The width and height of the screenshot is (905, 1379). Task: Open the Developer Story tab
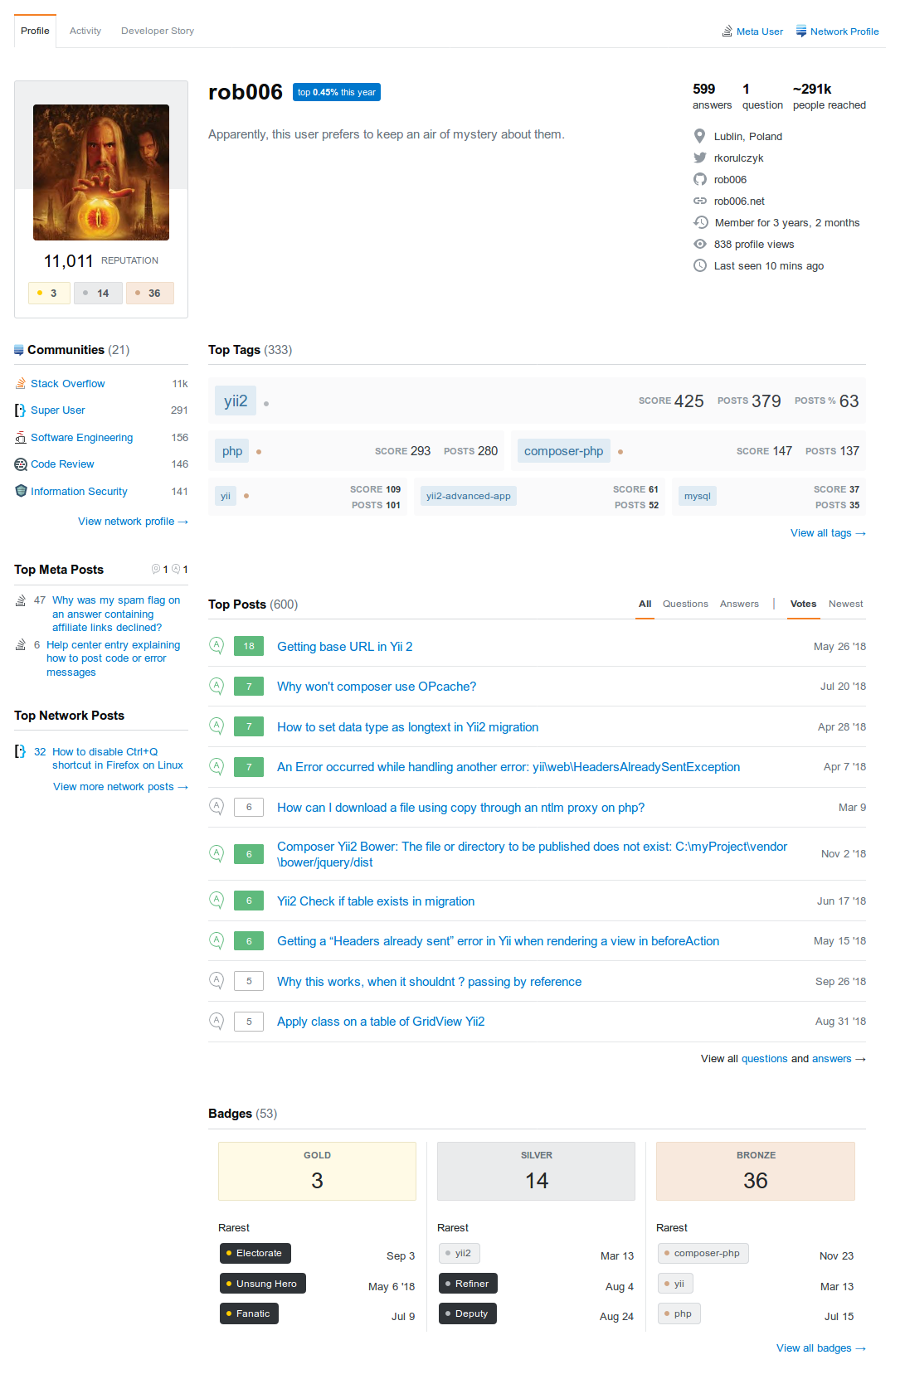click(158, 31)
